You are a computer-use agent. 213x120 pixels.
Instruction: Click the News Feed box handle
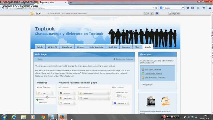(x=108, y=93)
